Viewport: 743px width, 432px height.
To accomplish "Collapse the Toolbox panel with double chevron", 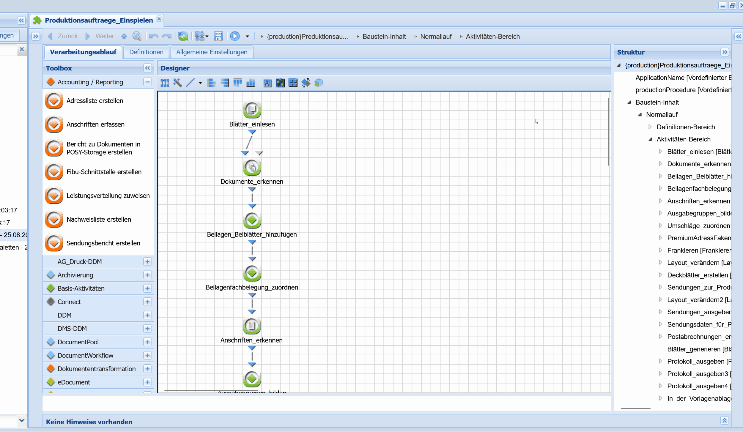I will pyautogui.click(x=147, y=68).
